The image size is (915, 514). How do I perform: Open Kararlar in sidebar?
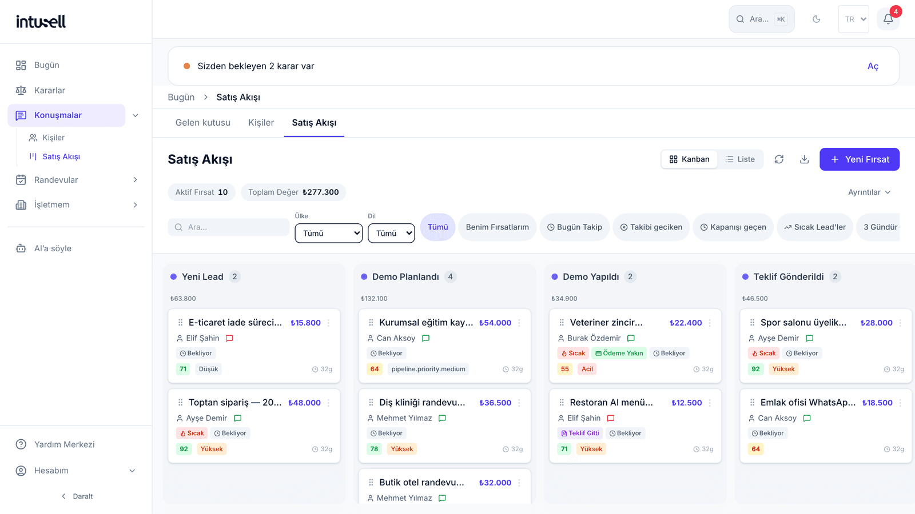point(76,90)
